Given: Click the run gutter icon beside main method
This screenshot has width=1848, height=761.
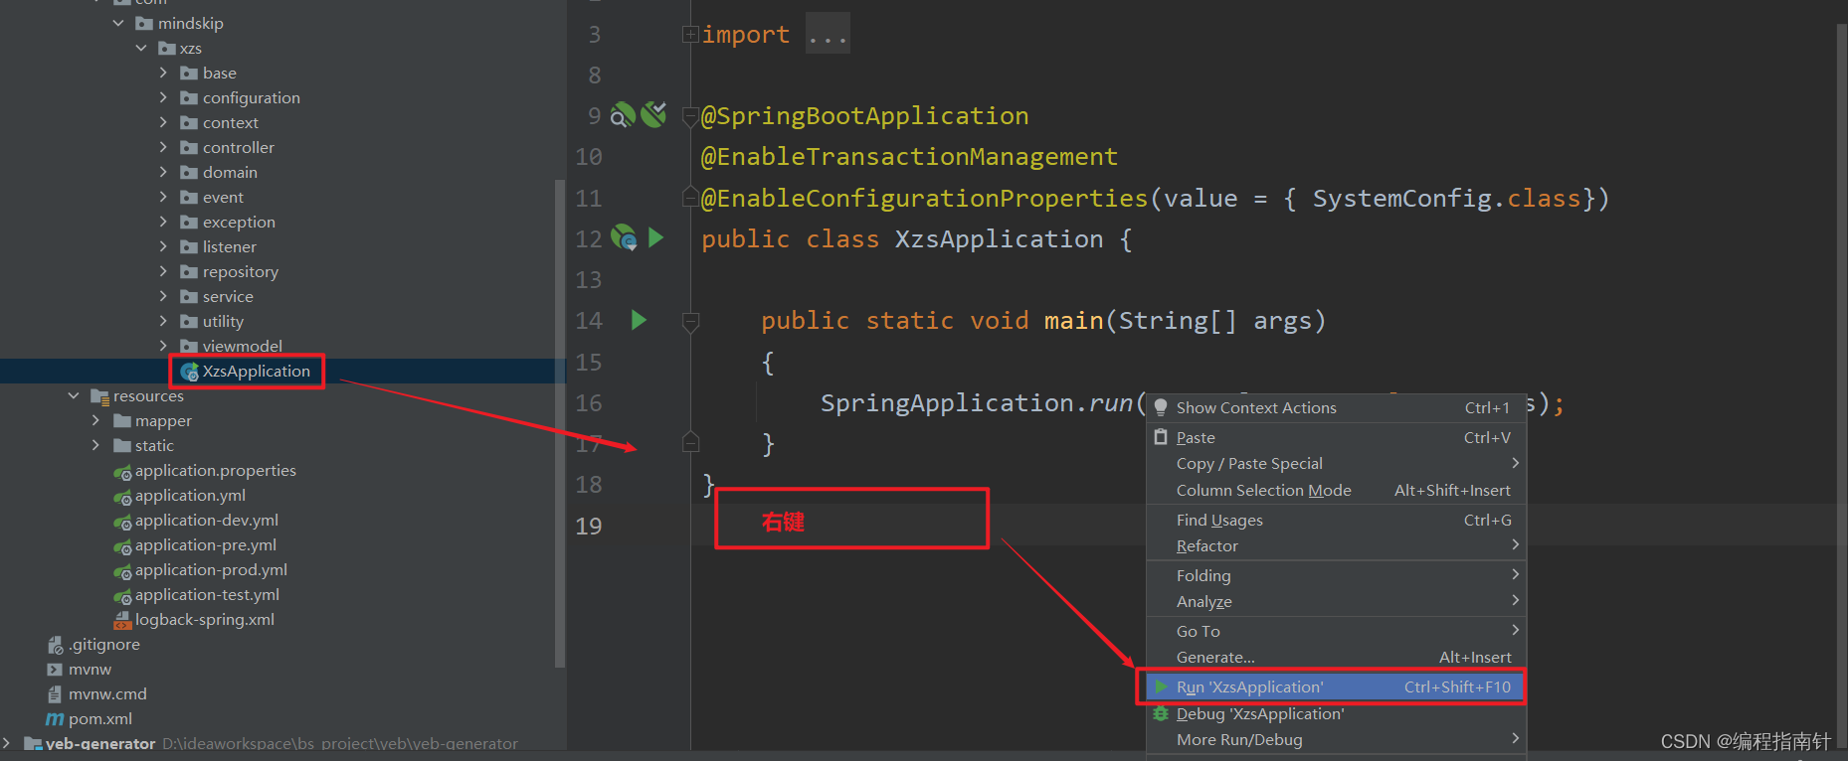Looking at the screenshot, I should 639,320.
